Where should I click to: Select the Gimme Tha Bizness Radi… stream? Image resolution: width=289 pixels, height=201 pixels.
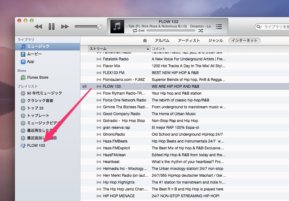pyautogui.click(x=126, y=107)
